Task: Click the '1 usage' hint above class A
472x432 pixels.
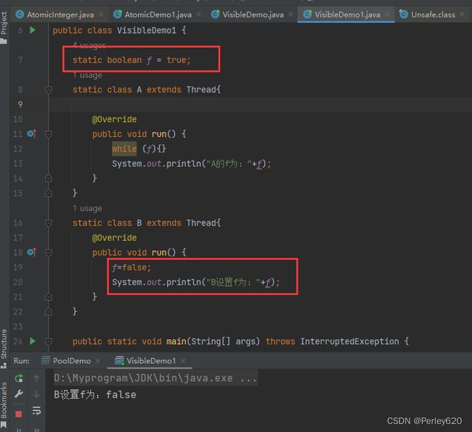Action: pyautogui.click(x=87, y=75)
